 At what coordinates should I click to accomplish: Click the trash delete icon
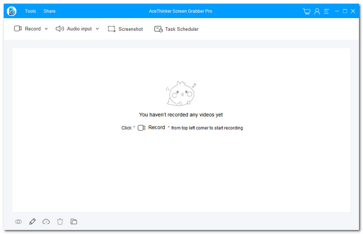[60, 221]
